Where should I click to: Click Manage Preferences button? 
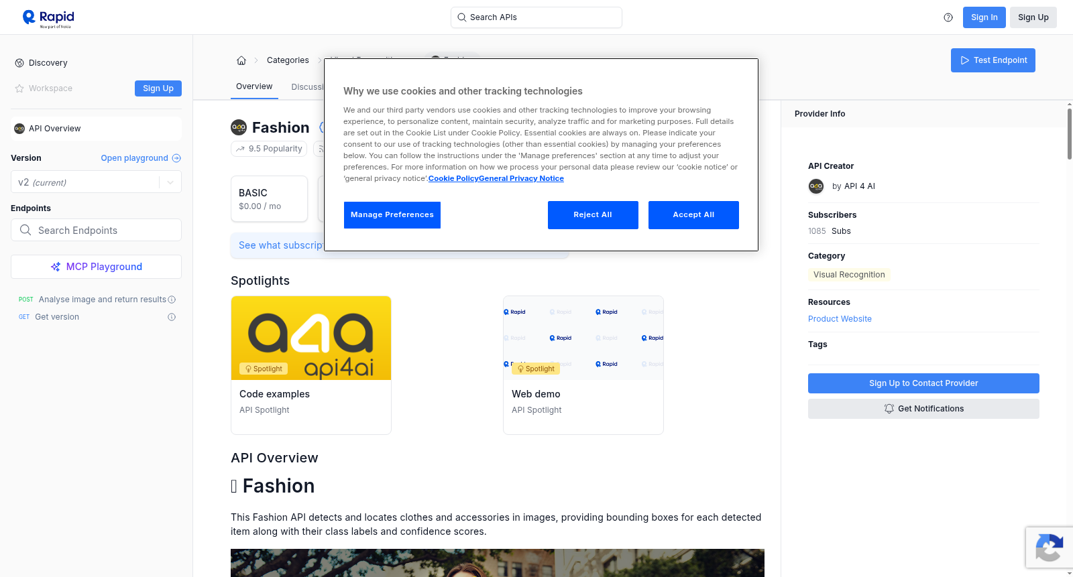392,215
